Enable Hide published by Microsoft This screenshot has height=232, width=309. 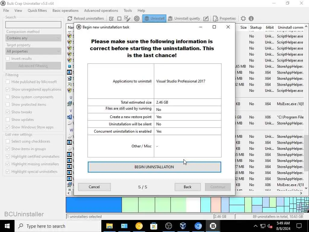(x=8, y=82)
